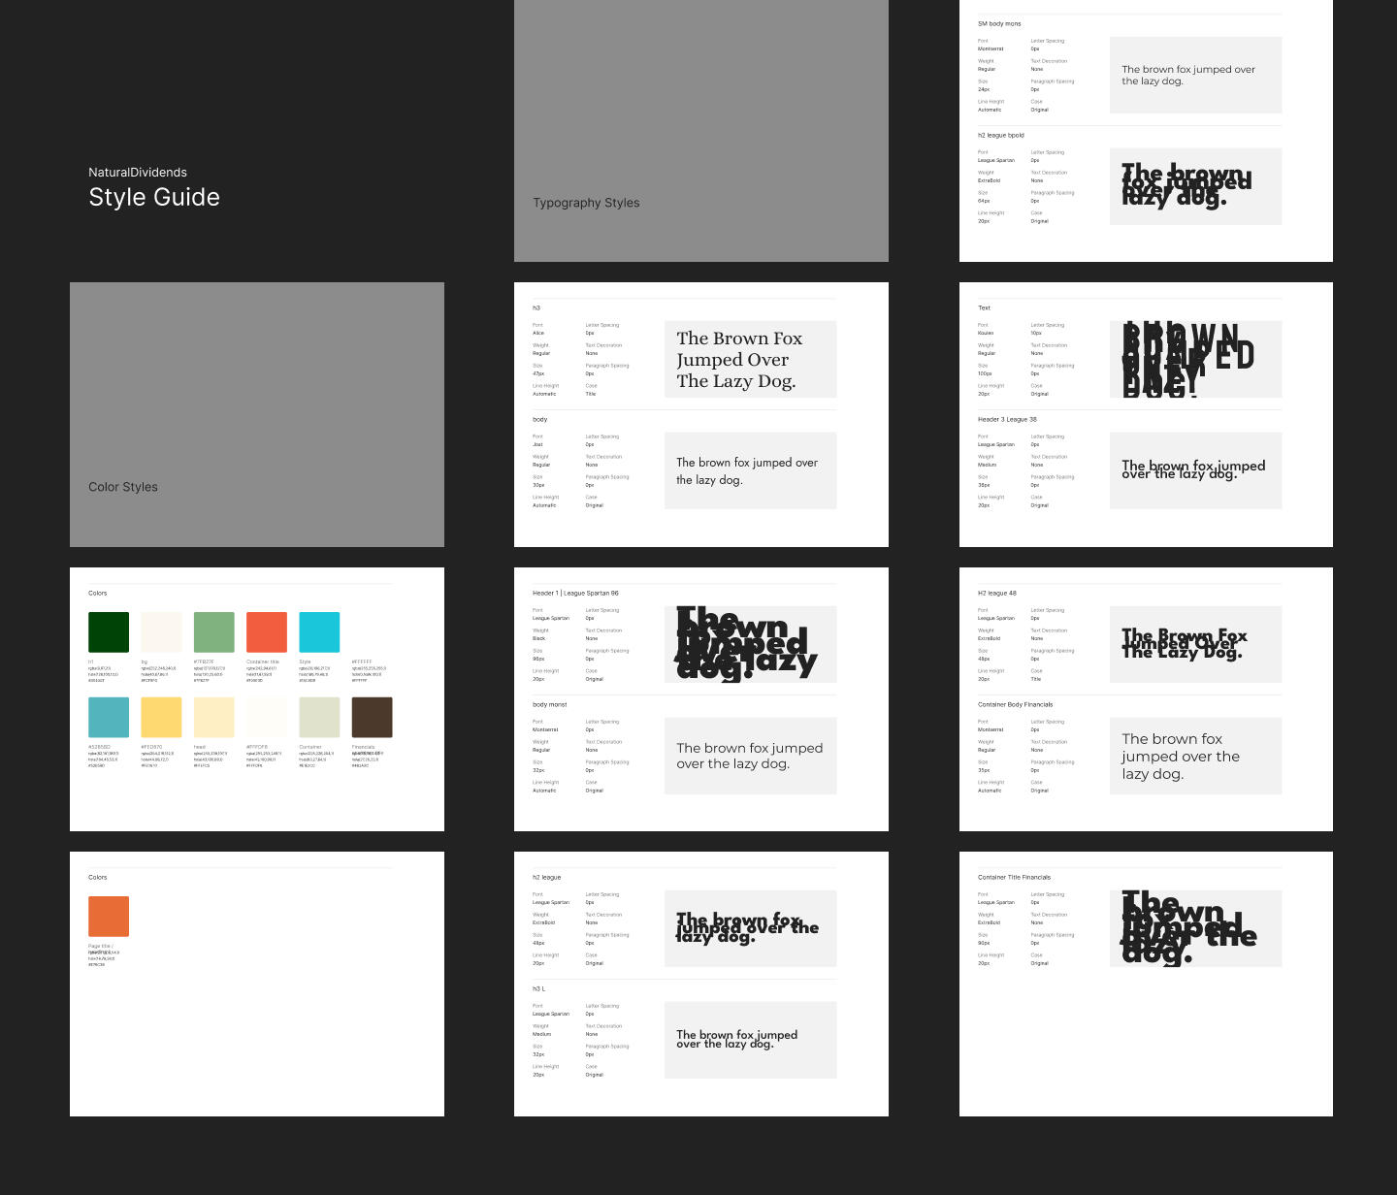Pick the orange Page title swatch

(109, 917)
